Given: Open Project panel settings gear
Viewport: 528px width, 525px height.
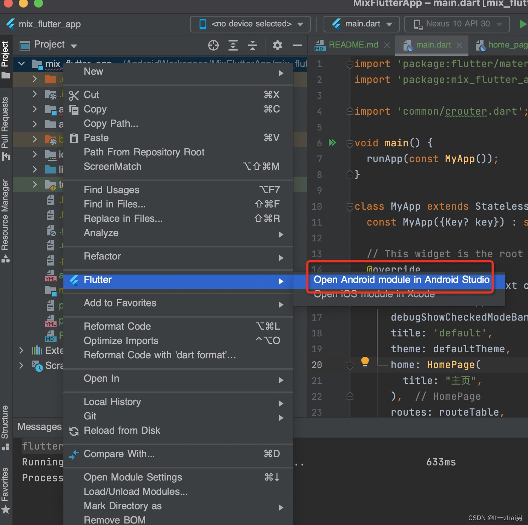Looking at the screenshot, I should [x=278, y=45].
